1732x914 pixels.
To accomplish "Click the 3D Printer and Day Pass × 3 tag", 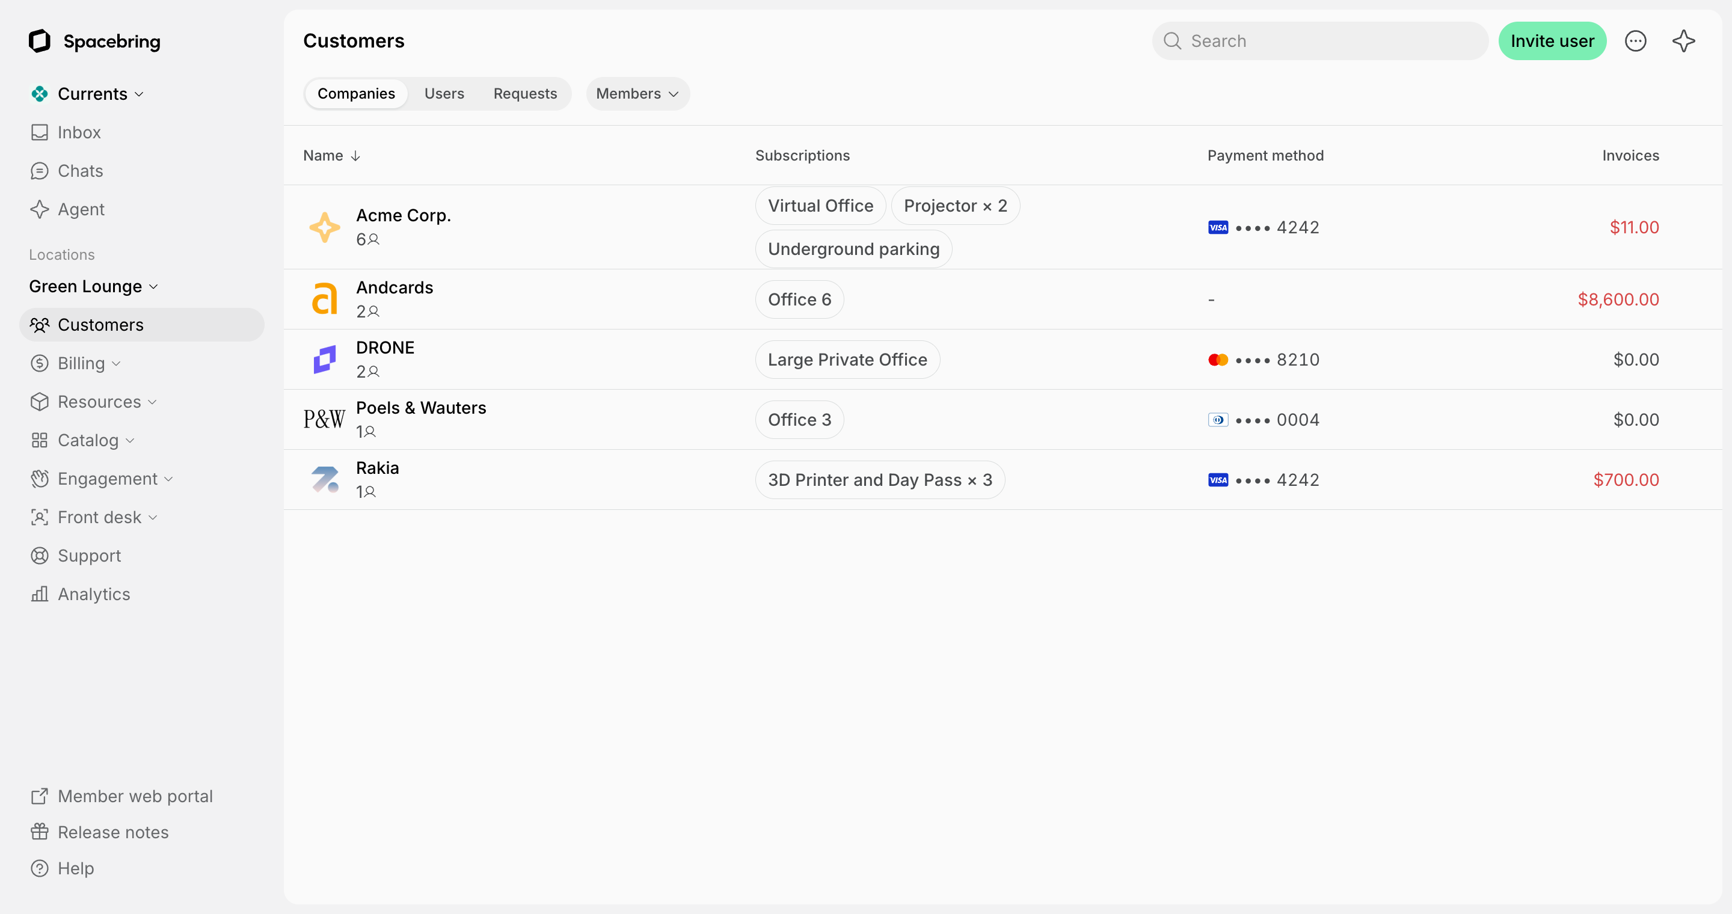I will pos(880,480).
